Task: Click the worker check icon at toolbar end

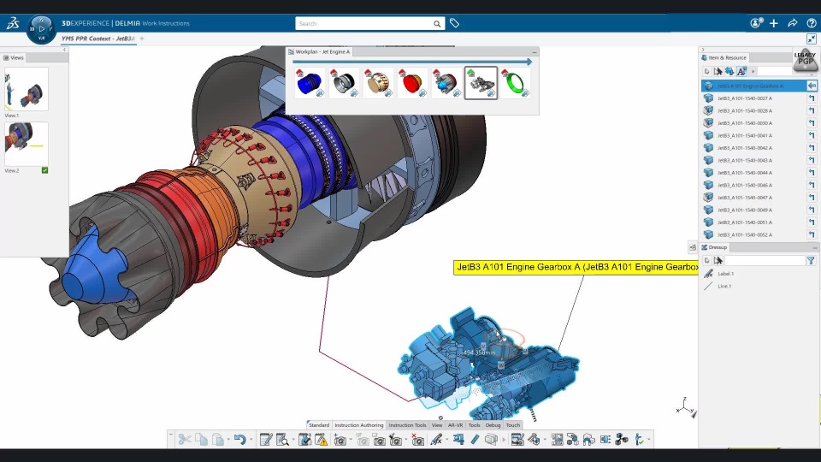Action: coord(638,440)
